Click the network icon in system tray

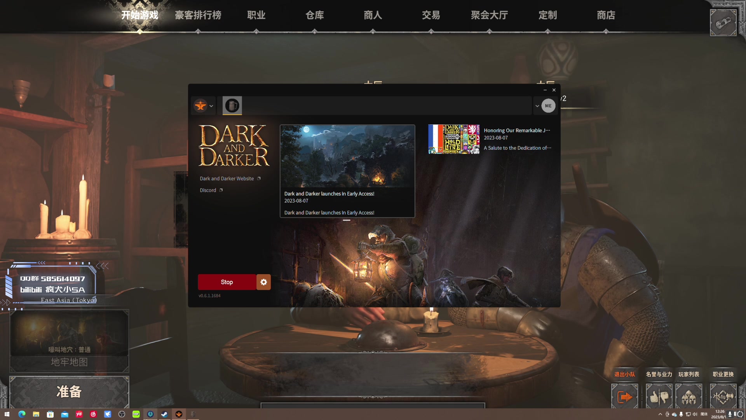coord(688,414)
